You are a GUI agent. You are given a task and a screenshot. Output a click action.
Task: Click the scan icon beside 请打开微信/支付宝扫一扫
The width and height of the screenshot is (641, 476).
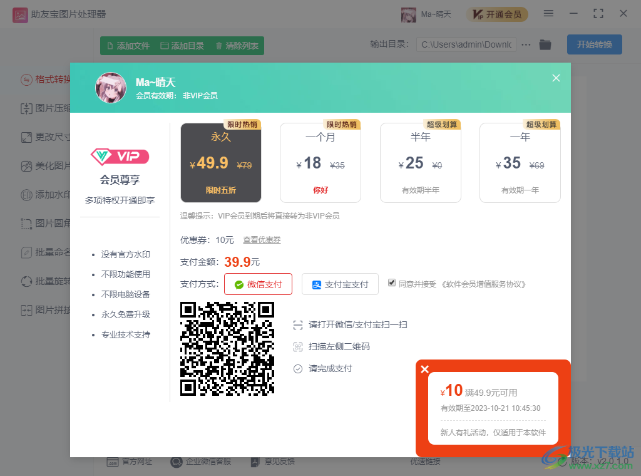click(298, 325)
